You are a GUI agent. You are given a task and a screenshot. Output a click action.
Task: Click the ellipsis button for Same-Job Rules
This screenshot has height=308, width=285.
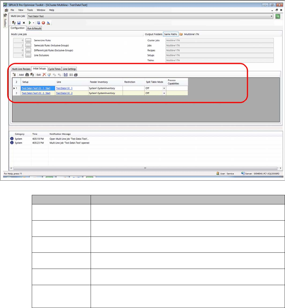pos(28,45)
